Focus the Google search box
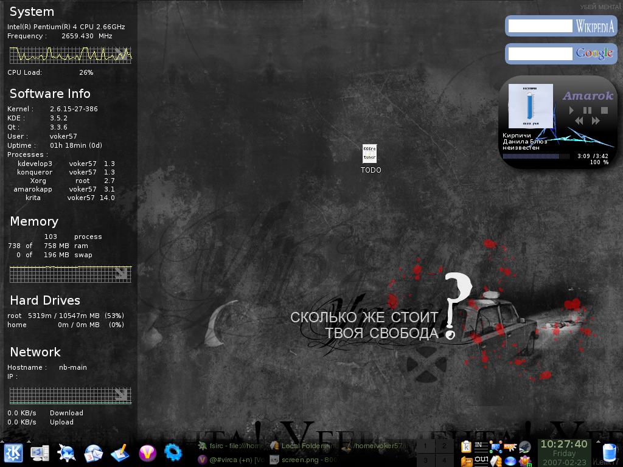 (x=540, y=54)
